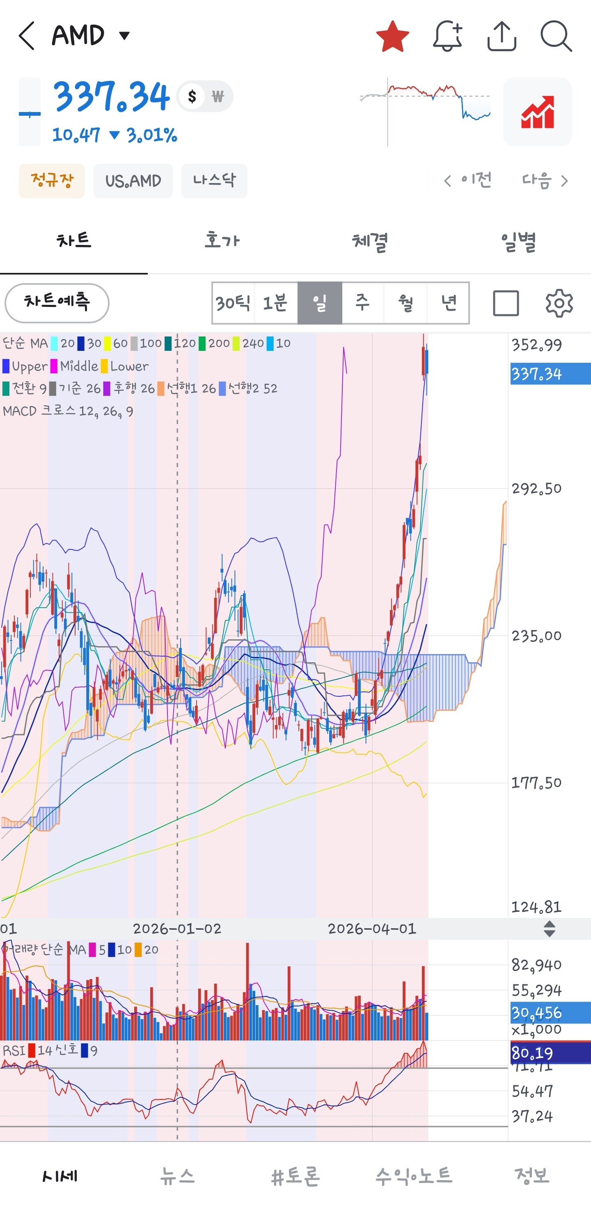Viewport: 591px width, 1213px height.
Task: Switch to the 차트 tab
Action: 74,241
